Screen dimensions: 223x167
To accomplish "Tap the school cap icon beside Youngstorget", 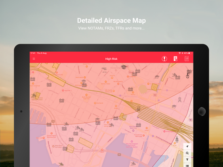I will click(123, 67).
